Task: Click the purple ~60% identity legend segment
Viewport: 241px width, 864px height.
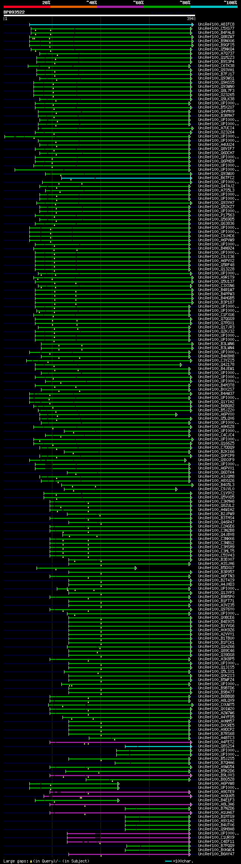Action: 120,7
